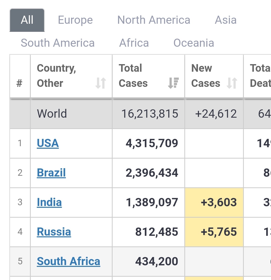Open the Brazil country link
The width and height of the screenshot is (271, 280).
(51, 173)
